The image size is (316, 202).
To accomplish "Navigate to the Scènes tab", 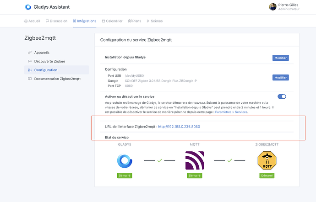I will (x=154, y=21).
